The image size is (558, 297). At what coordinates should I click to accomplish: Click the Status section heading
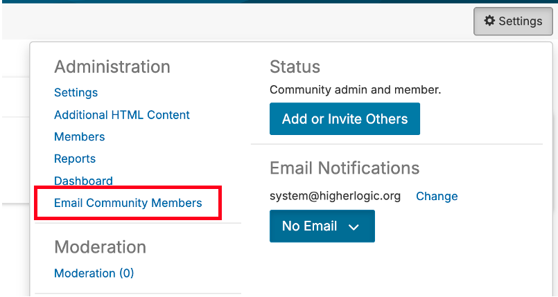coord(295,66)
